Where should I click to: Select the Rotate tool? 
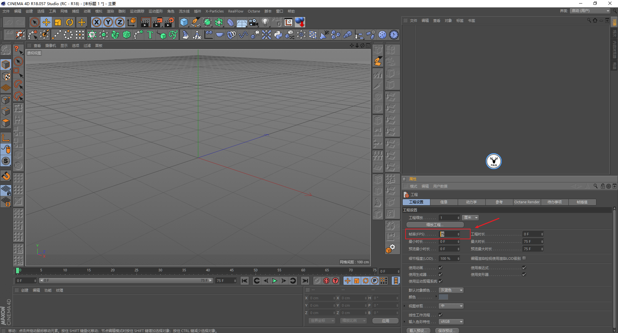point(70,22)
